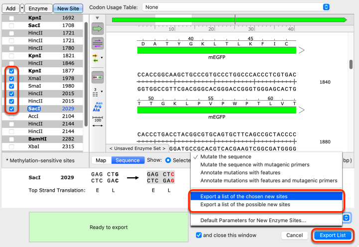Click the 'Ready to export' status box
Image resolution: width=359 pixels, height=247 pixels.
pyautogui.click(x=109, y=227)
